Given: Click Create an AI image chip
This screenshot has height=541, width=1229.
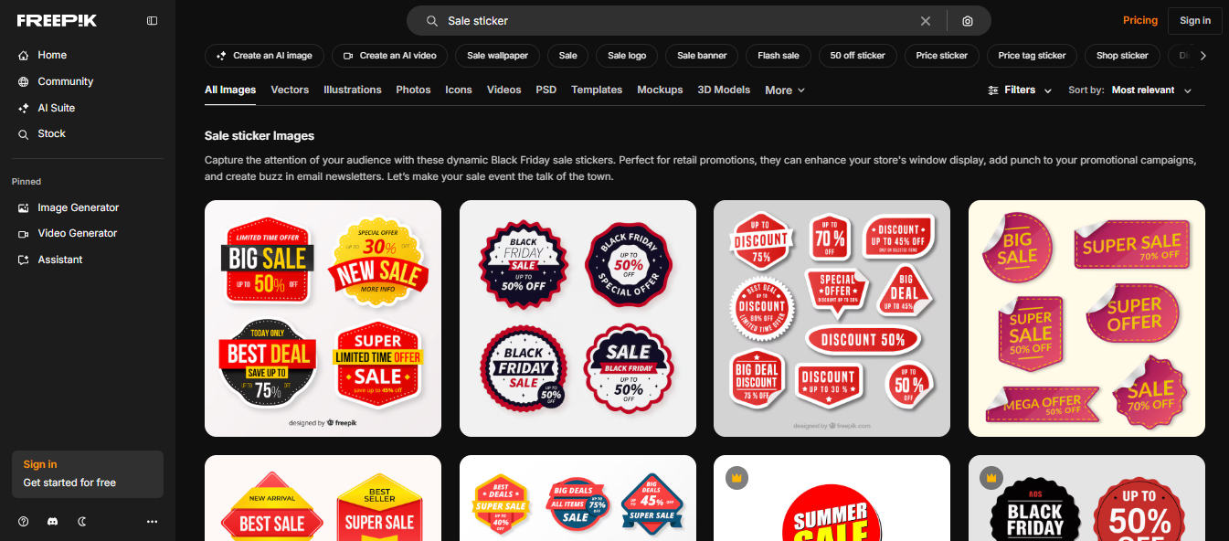Looking at the screenshot, I should click(x=264, y=56).
